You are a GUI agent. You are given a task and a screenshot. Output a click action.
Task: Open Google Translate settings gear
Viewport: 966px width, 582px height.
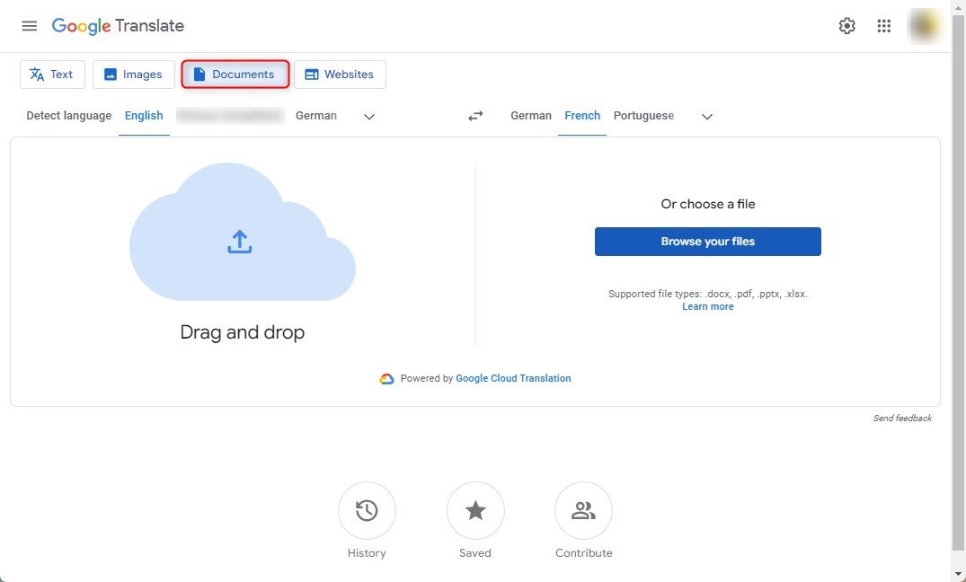coord(846,25)
